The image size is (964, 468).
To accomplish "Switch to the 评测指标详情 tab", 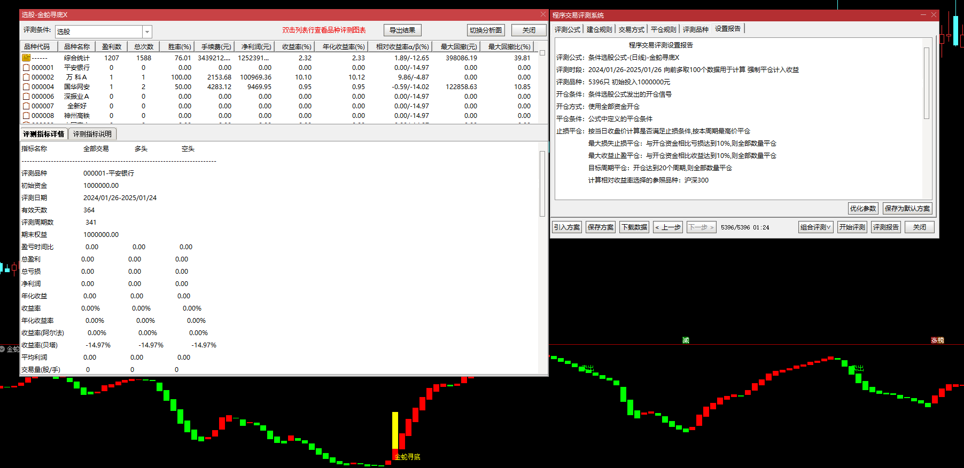I will pyautogui.click(x=44, y=134).
